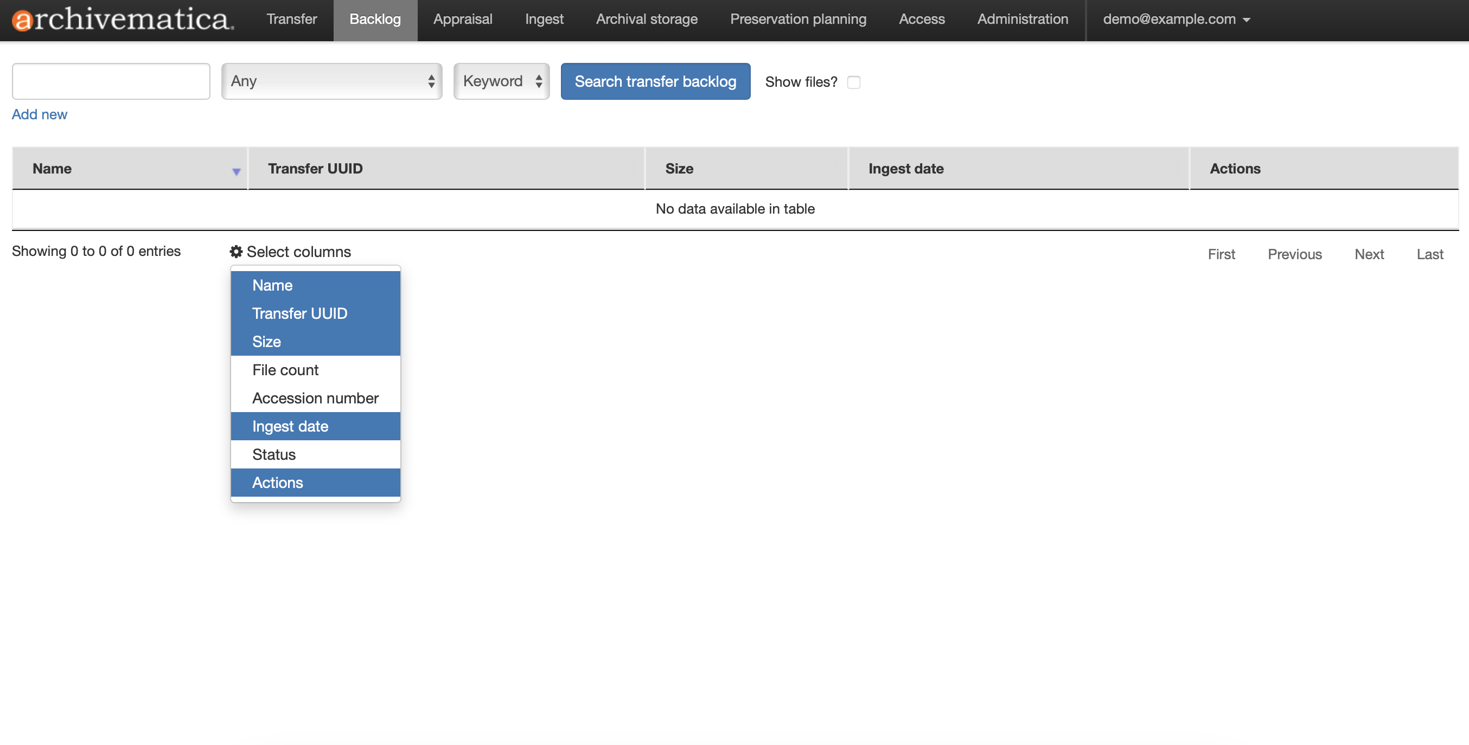The height and width of the screenshot is (745, 1469).
Task: Open the Any field dropdown
Action: pos(331,81)
